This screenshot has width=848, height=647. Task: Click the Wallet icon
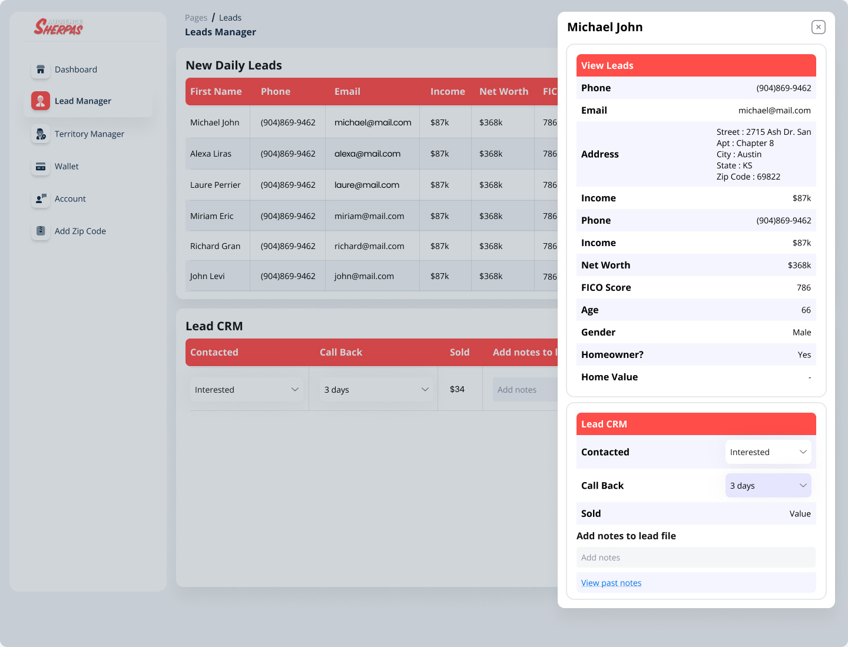(x=40, y=167)
